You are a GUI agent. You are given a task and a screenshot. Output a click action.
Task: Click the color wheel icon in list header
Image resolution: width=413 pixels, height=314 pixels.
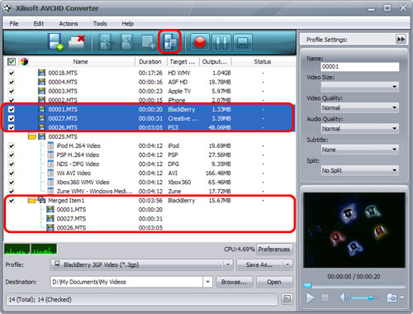click(24, 61)
